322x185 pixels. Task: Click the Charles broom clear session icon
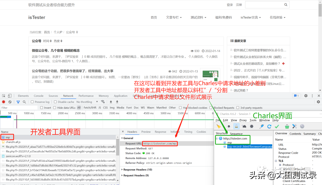[x=219, y=126]
